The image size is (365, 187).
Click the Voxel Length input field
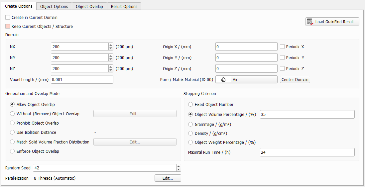[82, 80]
